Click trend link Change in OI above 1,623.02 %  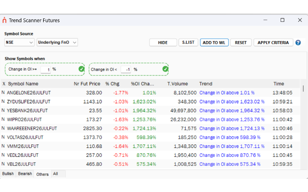click(232, 102)
